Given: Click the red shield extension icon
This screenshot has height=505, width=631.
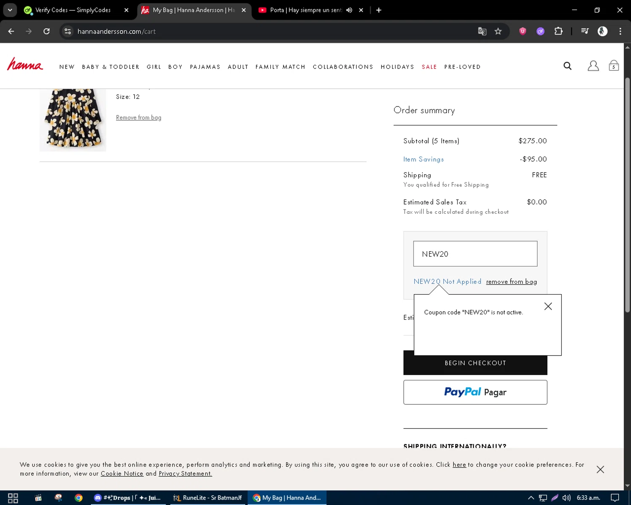Looking at the screenshot, I should pos(522,31).
